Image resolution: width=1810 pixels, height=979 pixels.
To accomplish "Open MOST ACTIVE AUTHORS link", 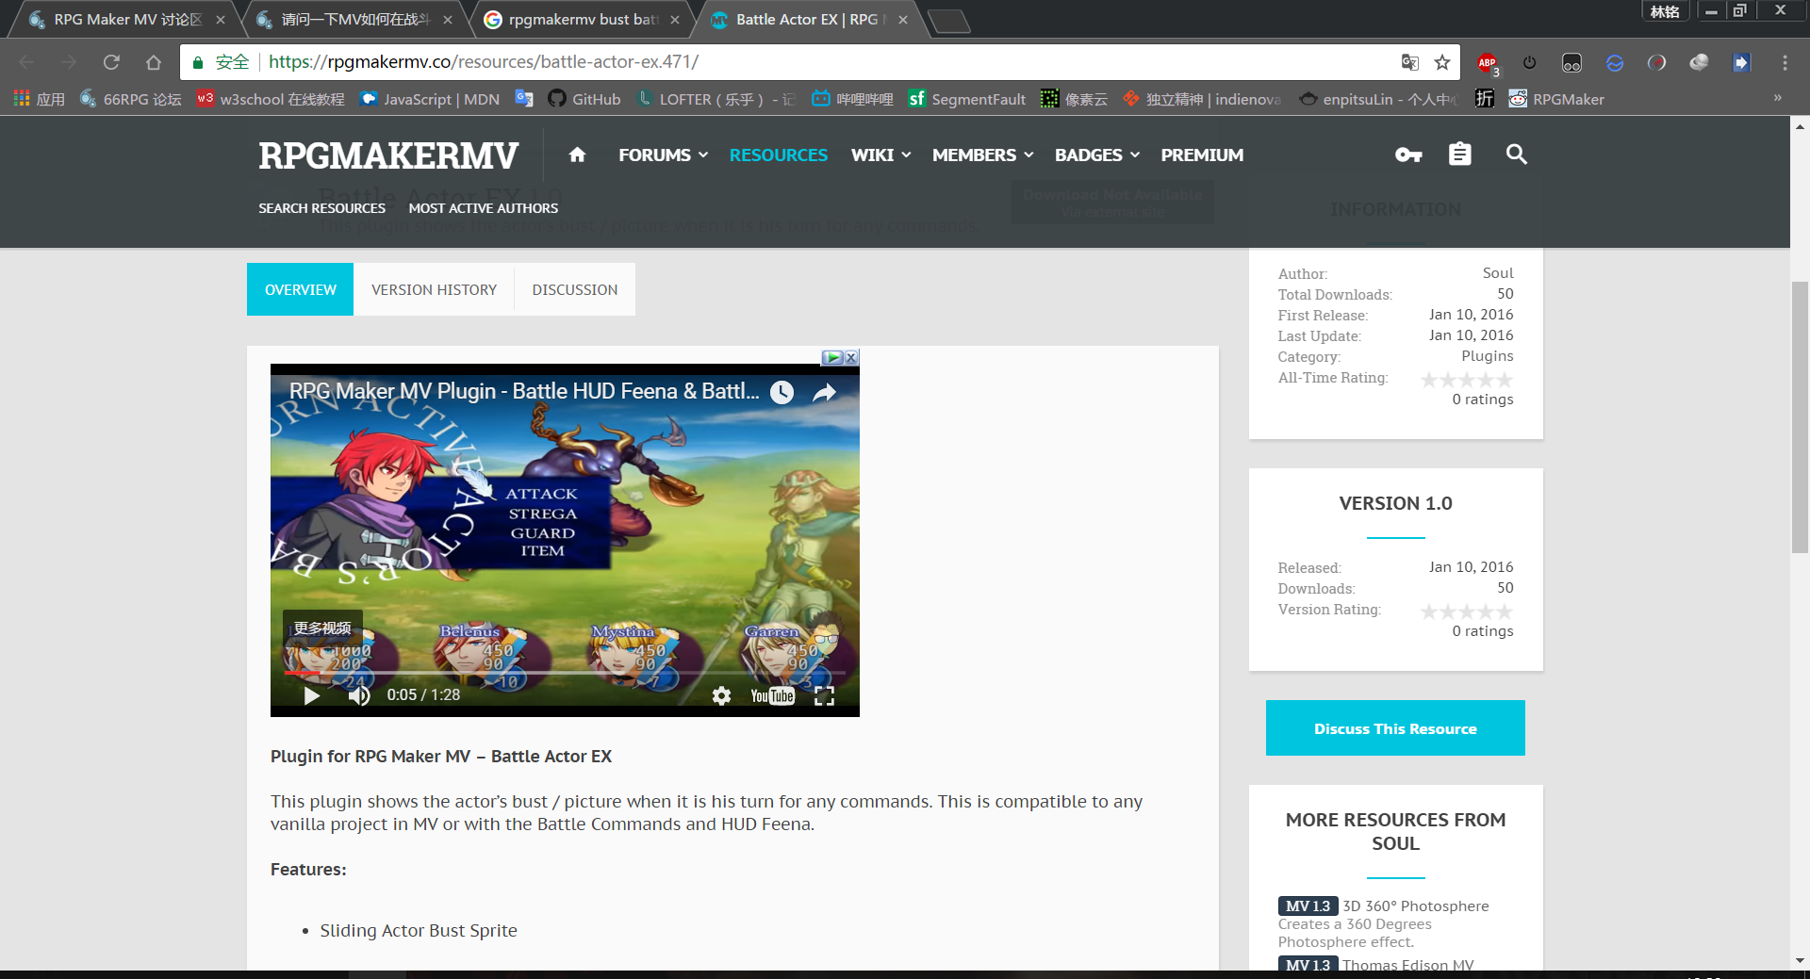I will (483, 208).
